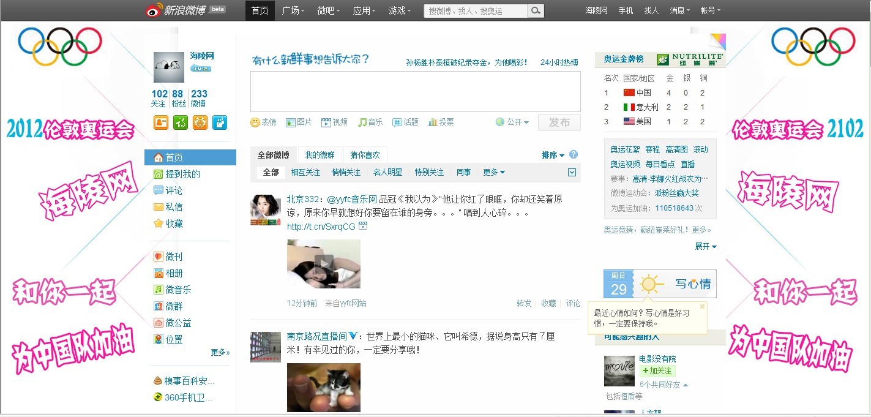871x417 pixels.
Task: Switch to the 我的微群 tab
Action: click(319, 155)
